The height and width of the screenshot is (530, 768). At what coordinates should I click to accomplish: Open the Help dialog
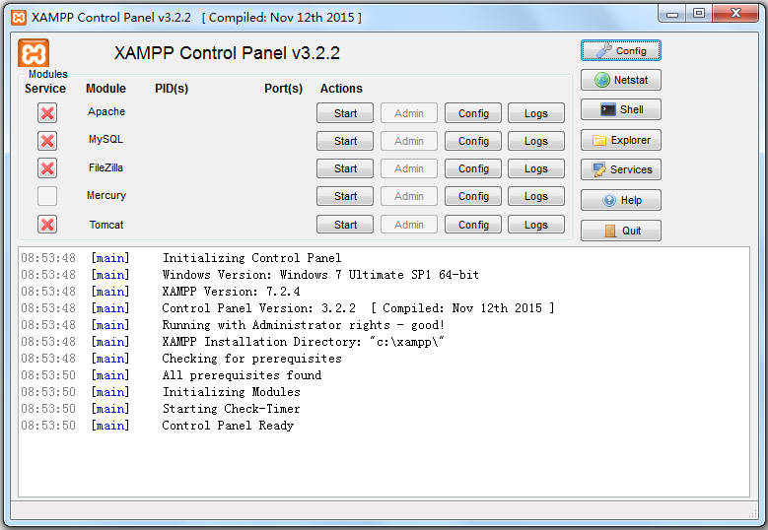click(x=620, y=200)
